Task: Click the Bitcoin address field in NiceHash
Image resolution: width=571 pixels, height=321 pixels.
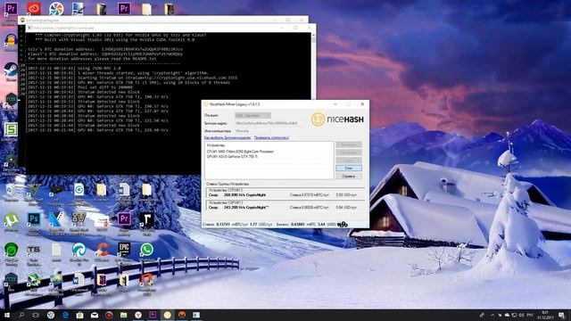Action: coord(269,123)
